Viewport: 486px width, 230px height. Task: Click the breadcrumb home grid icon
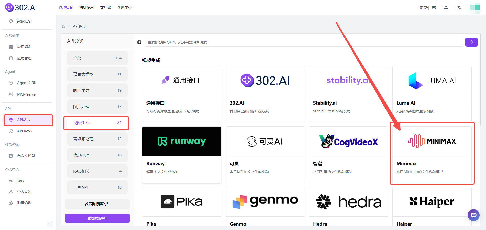point(64,26)
